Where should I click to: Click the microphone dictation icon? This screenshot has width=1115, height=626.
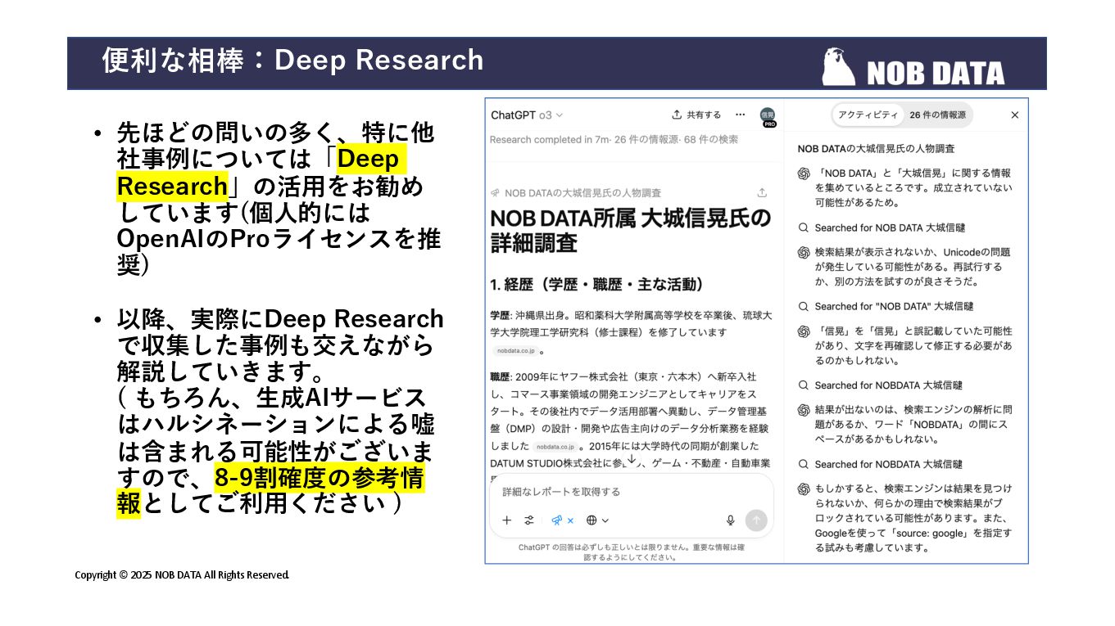730,520
